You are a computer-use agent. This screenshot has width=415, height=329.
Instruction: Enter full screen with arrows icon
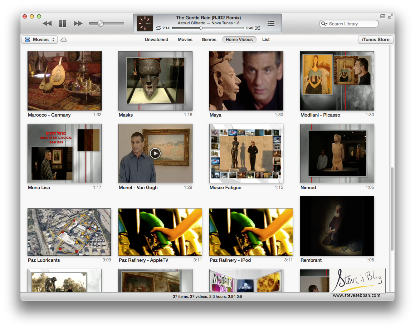point(390,16)
